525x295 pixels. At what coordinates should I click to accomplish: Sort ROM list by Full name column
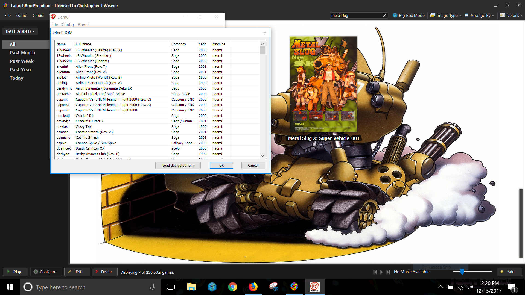pos(122,44)
